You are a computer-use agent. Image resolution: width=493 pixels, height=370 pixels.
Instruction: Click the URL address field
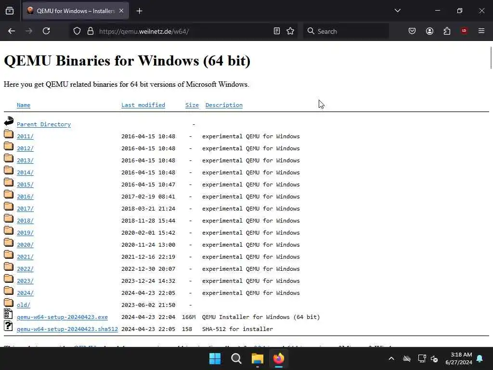click(x=184, y=31)
